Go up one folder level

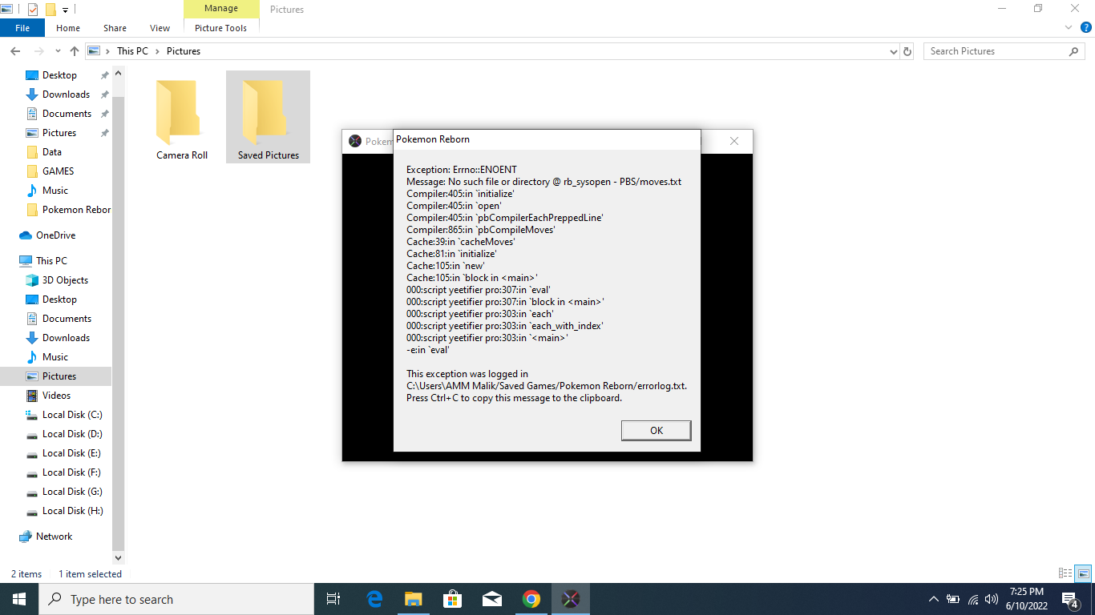75,51
